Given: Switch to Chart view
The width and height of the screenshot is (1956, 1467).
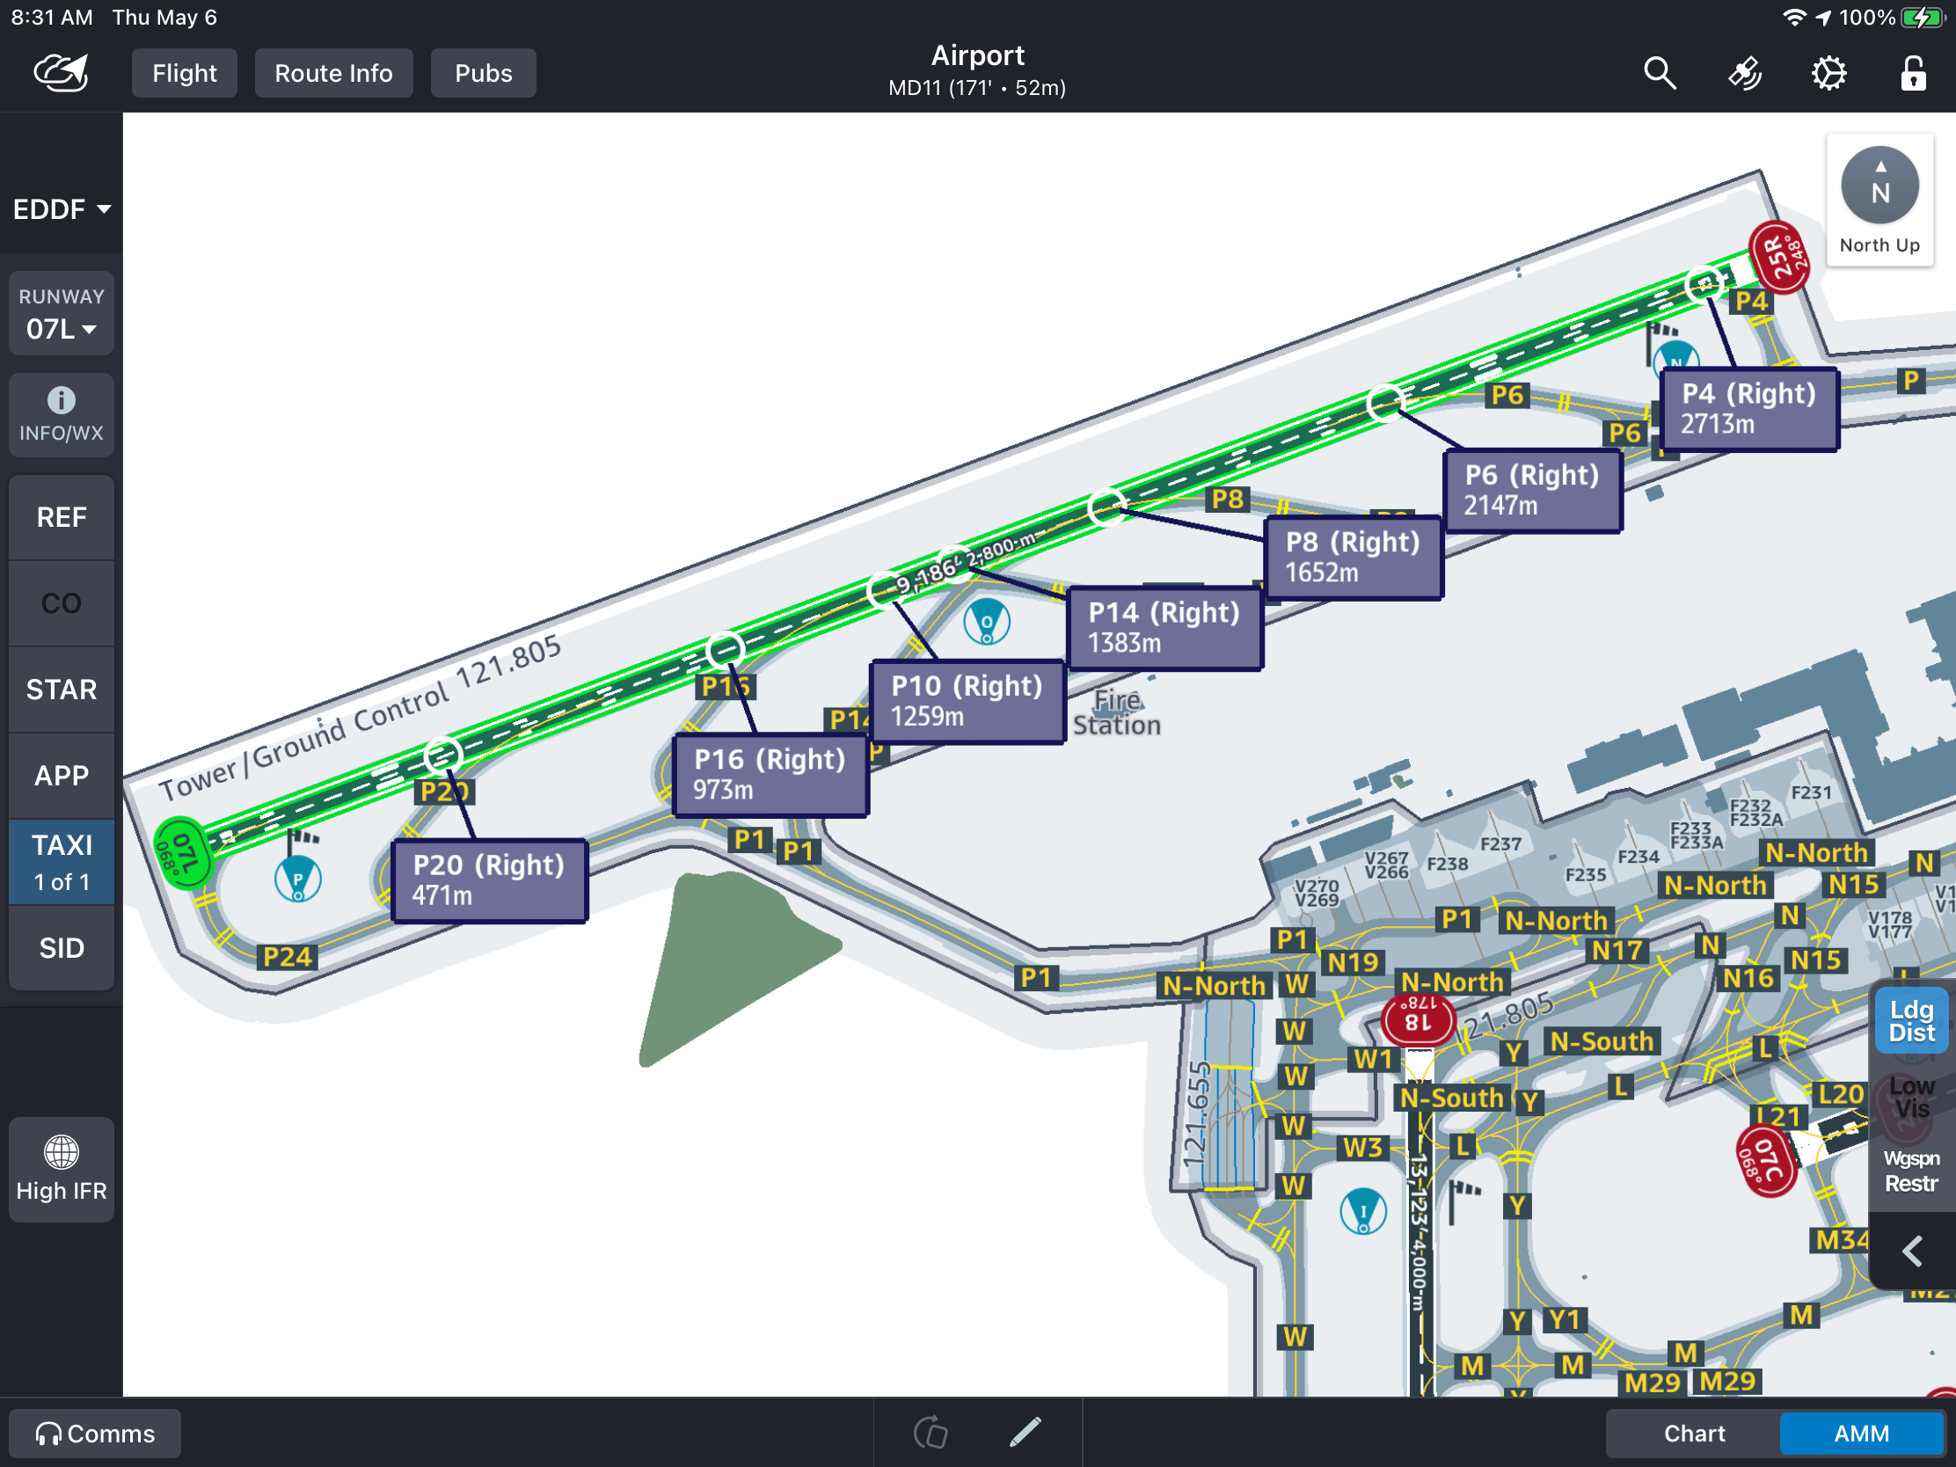Looking at the screenshot, I should (1693, 1433).
